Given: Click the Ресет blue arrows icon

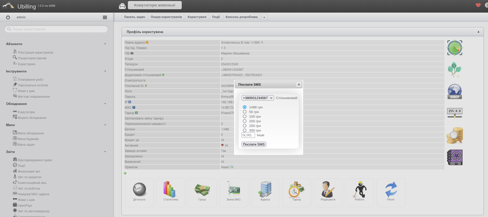Looking at the screenshot, I should pos(391,190).
